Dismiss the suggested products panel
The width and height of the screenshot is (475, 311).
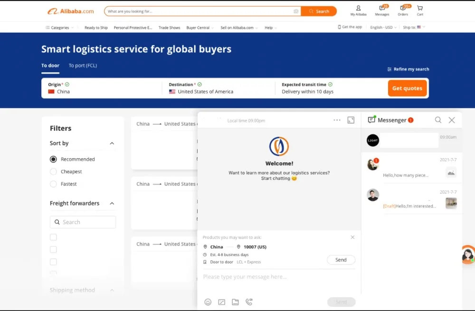click(x=352, y=237)
